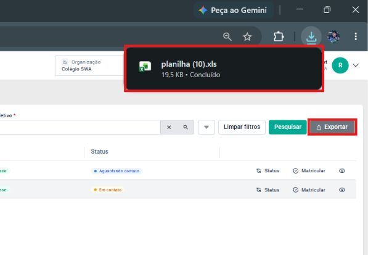Click the Excel file icon for planilha (10).xls
368x255 pixels.
145,67
